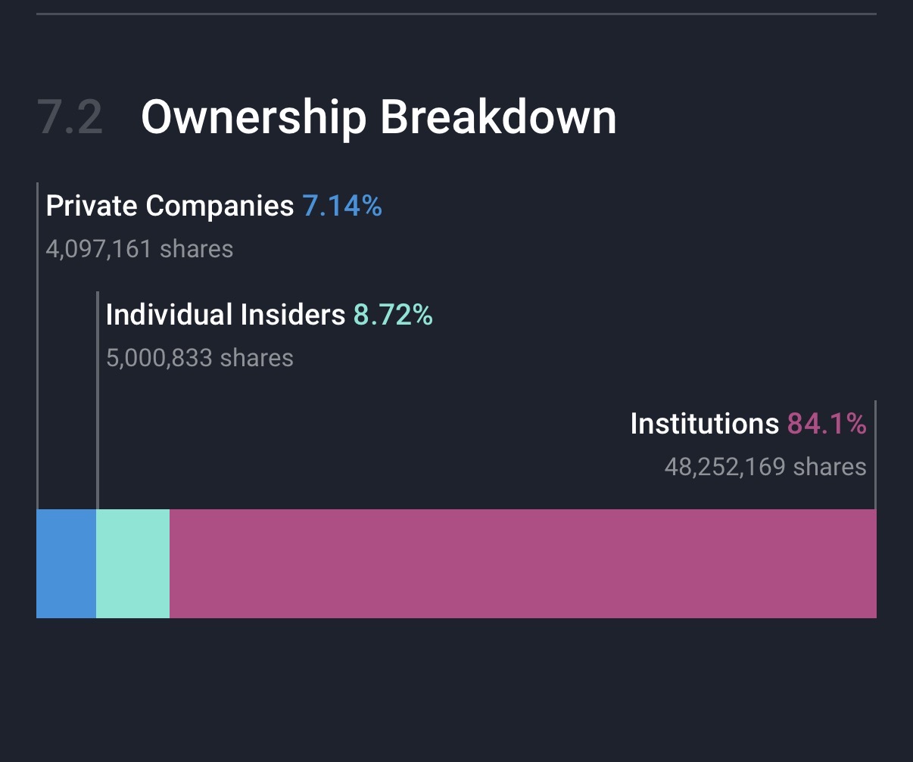This screenshot has height=762, width=913.
Task: Click the blue Private Companies bar segment
Action: point(67,563)
